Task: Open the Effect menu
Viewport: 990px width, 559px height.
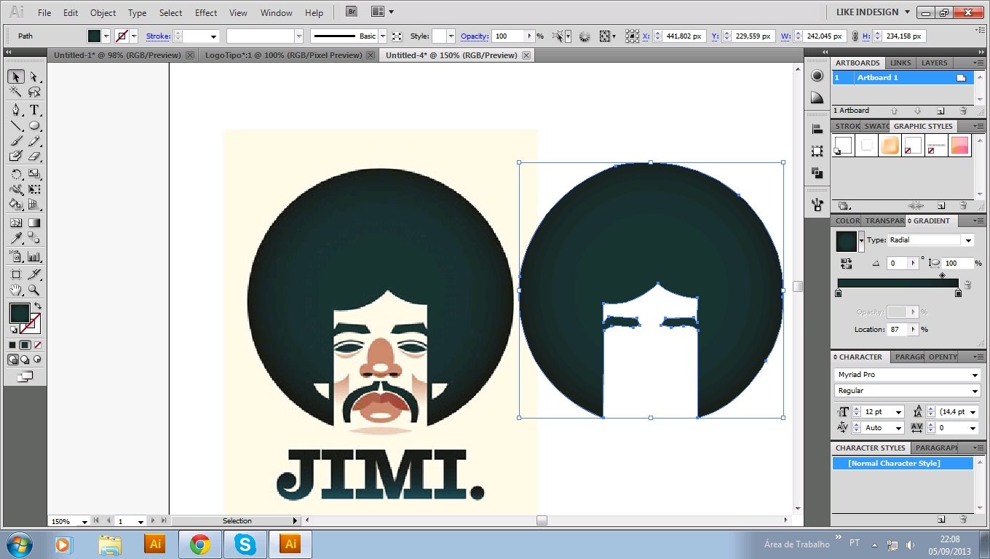Action: point(206,12)
